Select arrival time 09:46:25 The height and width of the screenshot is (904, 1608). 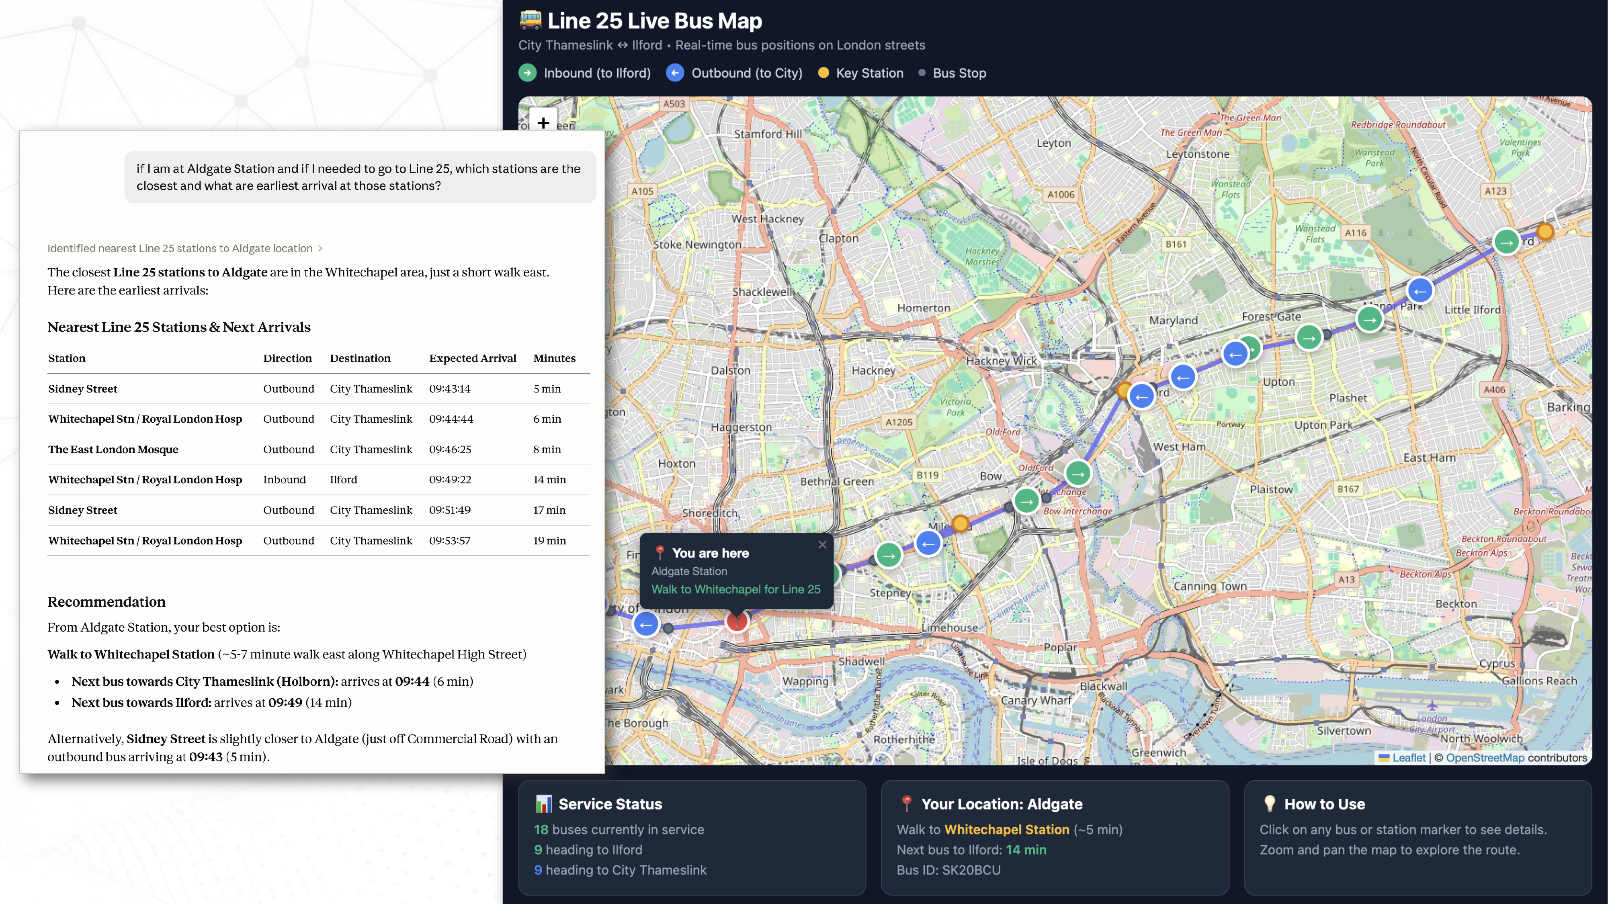pos(450,450)
